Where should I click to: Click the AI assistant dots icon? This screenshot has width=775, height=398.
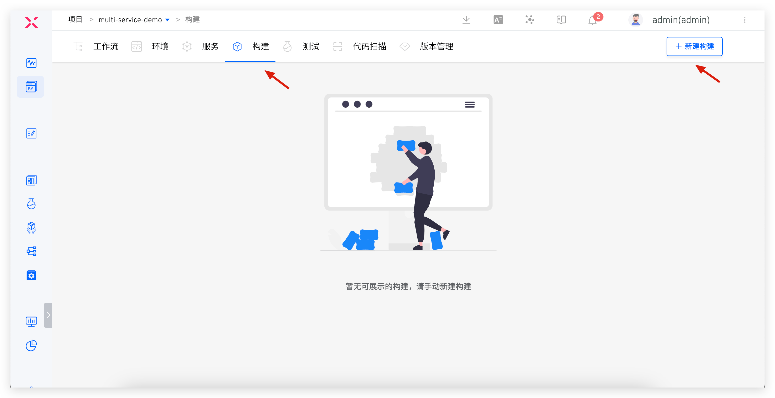[x=529, y=20]
